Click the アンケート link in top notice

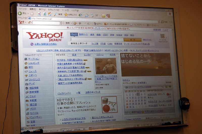(x=99, y=28)
